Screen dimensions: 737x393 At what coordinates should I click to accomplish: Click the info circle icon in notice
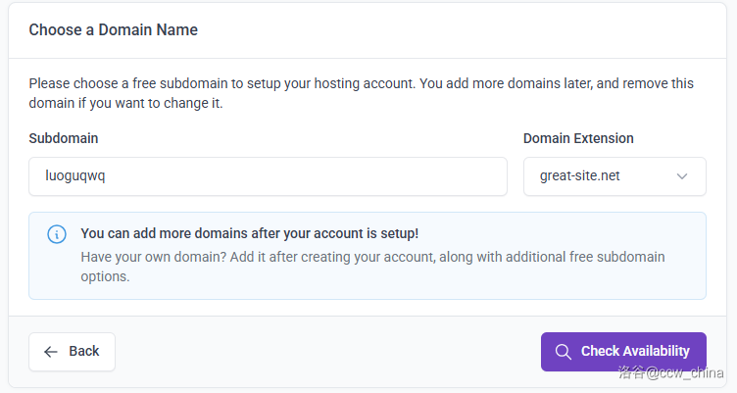(x=57, y=234)
